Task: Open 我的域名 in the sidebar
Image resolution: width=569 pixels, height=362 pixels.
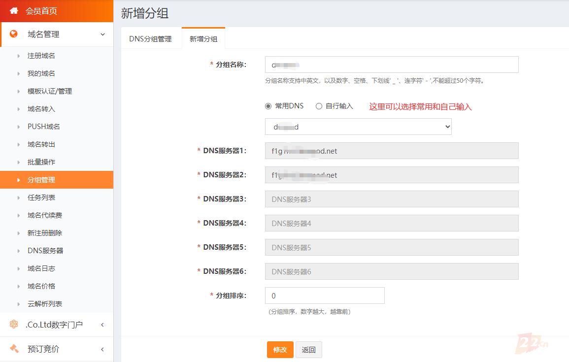Action: (41, 73)
